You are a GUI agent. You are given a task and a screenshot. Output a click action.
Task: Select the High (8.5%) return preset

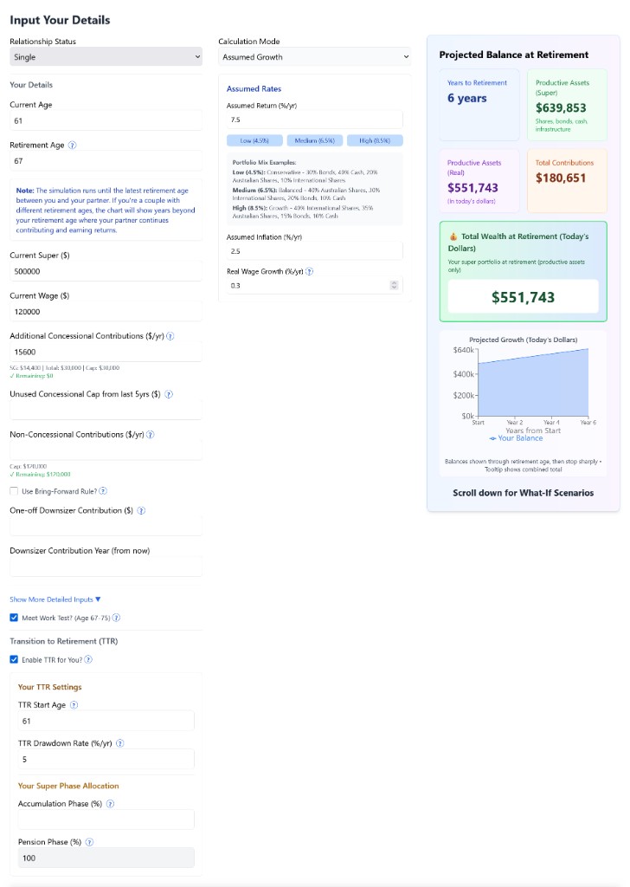[375, 140]
